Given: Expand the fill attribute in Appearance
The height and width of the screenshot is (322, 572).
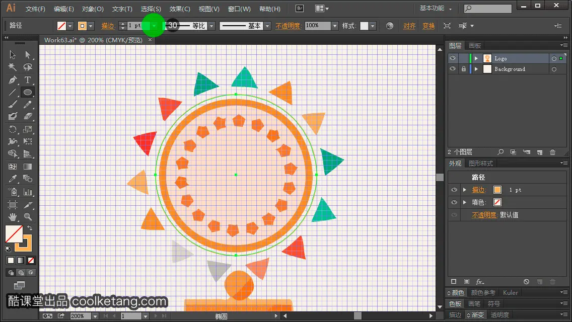Looking at the screenshot, I should 465,202.
